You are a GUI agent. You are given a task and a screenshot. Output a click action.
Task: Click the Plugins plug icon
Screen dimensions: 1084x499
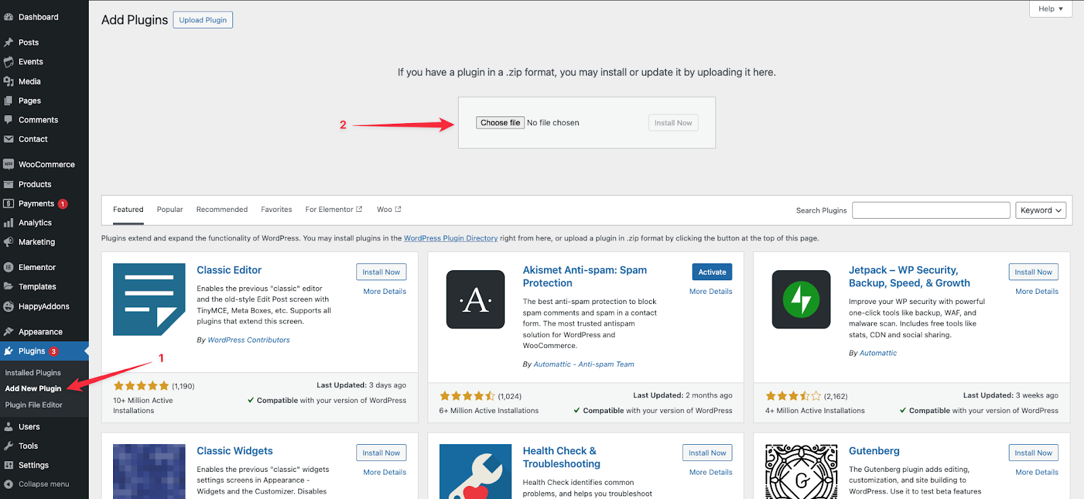[9, 351]
